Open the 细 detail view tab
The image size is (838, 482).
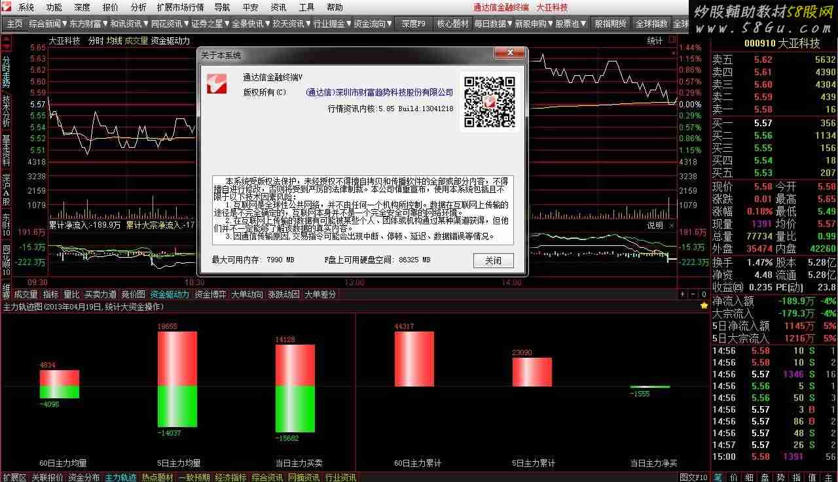coord(749,477)
